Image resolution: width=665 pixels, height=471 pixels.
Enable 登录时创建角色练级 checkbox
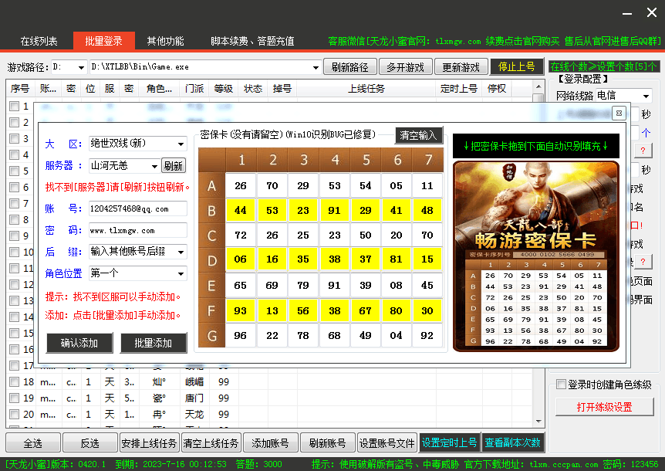coord(561,385)
